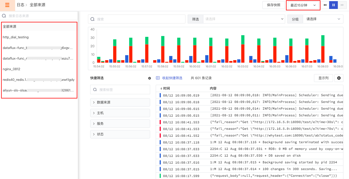Open log row containing 'RDB: 0 MB of memory'
The height and width of the screenshot is (179, 349).
point(250,149)
